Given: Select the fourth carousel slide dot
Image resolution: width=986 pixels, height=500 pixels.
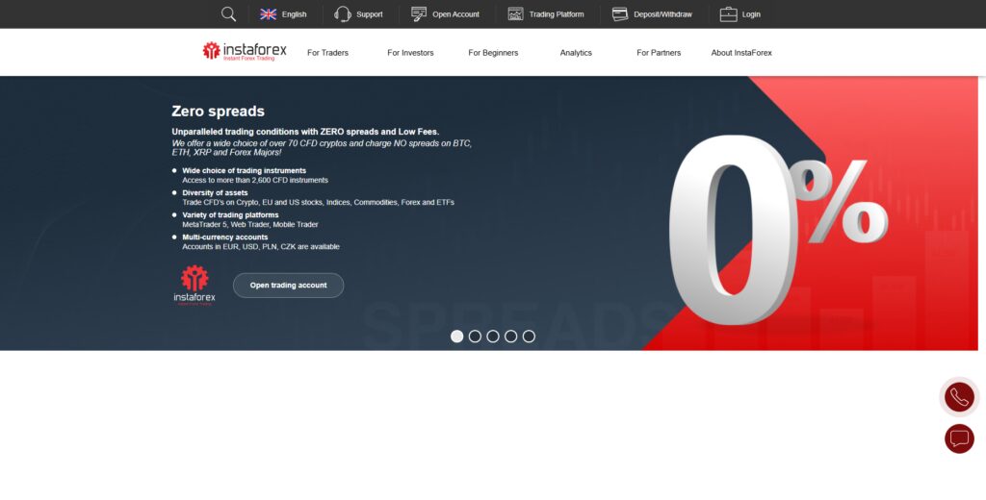Looking at the screenshot, I should tap(510, 336).
